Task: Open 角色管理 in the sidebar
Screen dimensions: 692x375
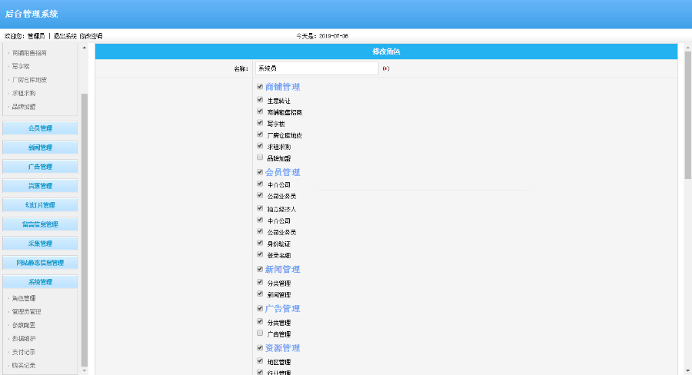Action: coord(24,298)
